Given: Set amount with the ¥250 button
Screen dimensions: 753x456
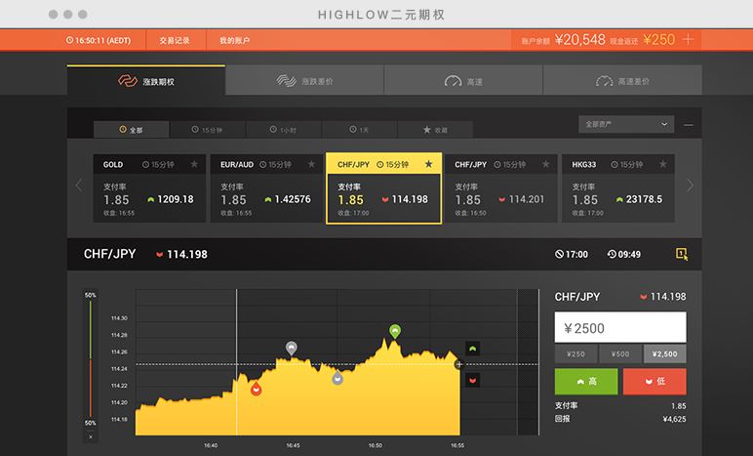Looking at the screenshot, I should point(575,354).
